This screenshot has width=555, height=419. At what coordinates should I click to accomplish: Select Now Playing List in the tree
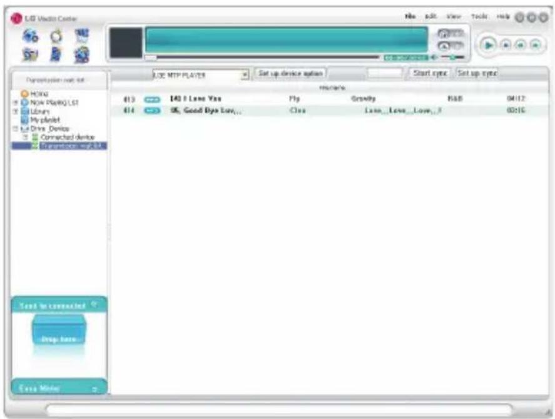click(54, 103)
